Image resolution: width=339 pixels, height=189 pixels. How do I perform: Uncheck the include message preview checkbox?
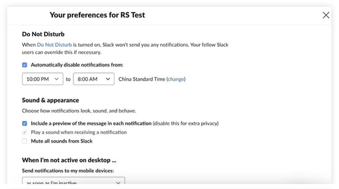tap(25, 123)
